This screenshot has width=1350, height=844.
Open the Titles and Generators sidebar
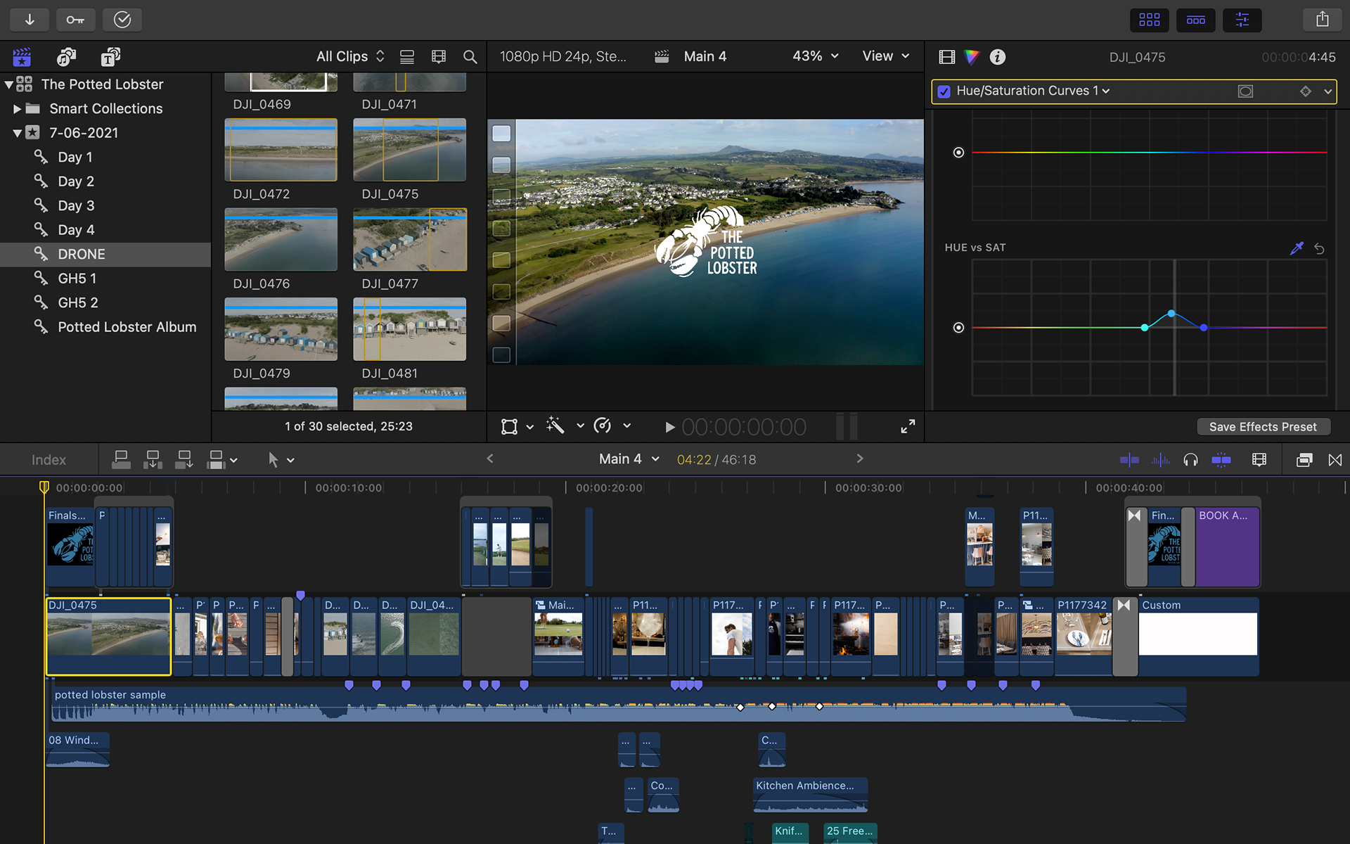tap(110, 57)
